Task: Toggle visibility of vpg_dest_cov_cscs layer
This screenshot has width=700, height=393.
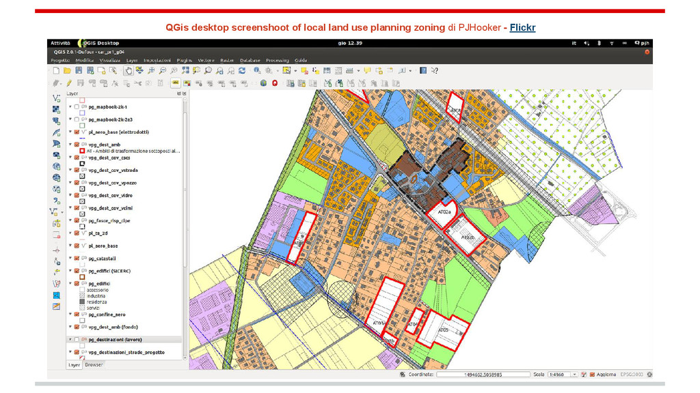Action: pyautogui.click(x=77, y=158)
